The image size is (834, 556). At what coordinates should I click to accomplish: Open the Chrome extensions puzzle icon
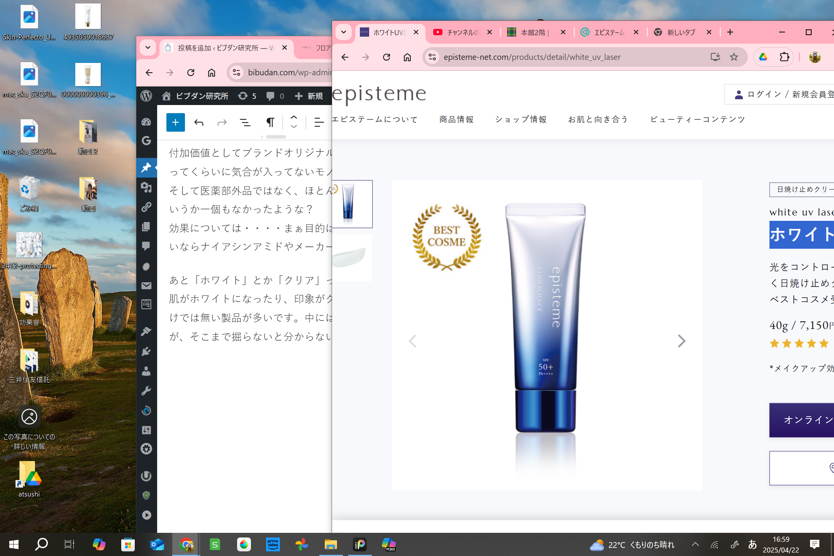tap(784, 57)
